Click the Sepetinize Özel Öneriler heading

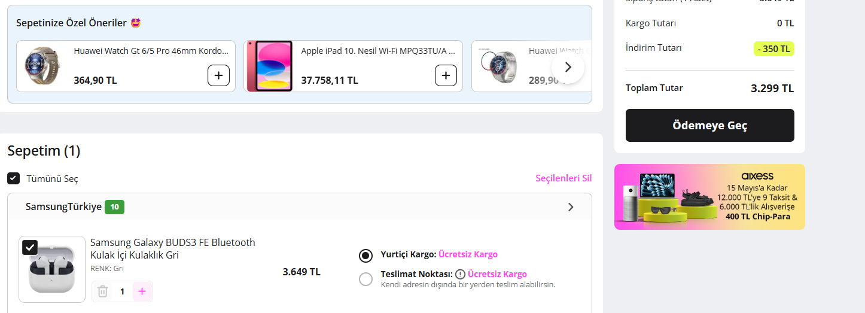click(x=71, y=23)
